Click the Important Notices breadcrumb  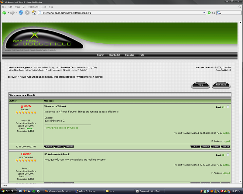[x=64, y=77]
